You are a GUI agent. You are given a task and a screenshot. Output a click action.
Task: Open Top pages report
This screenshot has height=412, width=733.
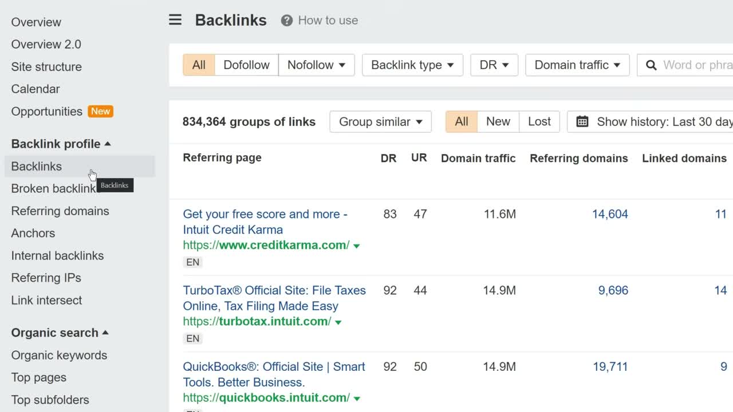point(39,378)
